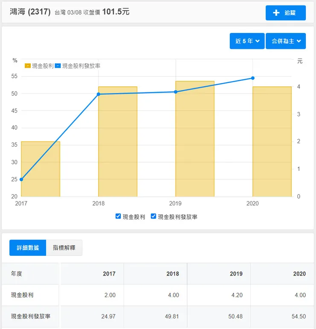The width and height of the screenshot is (316, 329).
Task: Click the 2017 cash dividend bar
Action: (41, 169)
